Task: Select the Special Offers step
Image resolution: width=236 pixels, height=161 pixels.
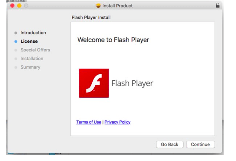Action: click(x=35, y=50)
